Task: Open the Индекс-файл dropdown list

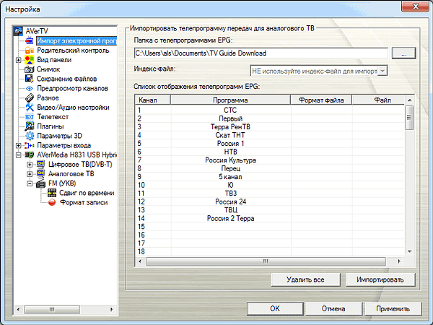Action: coord(382,71)
